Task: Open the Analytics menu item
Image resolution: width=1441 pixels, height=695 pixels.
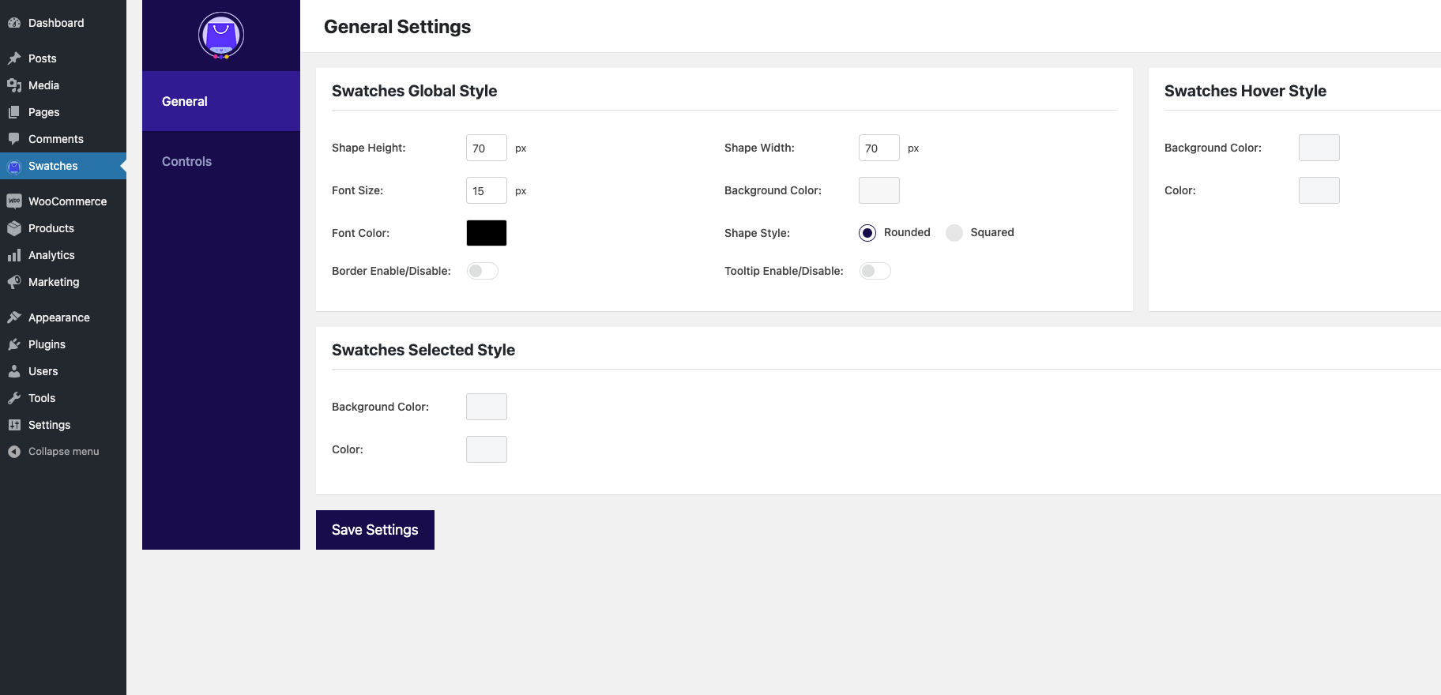Action: point(63,255)
